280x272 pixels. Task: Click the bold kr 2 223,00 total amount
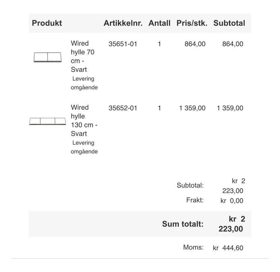(232, 224)
